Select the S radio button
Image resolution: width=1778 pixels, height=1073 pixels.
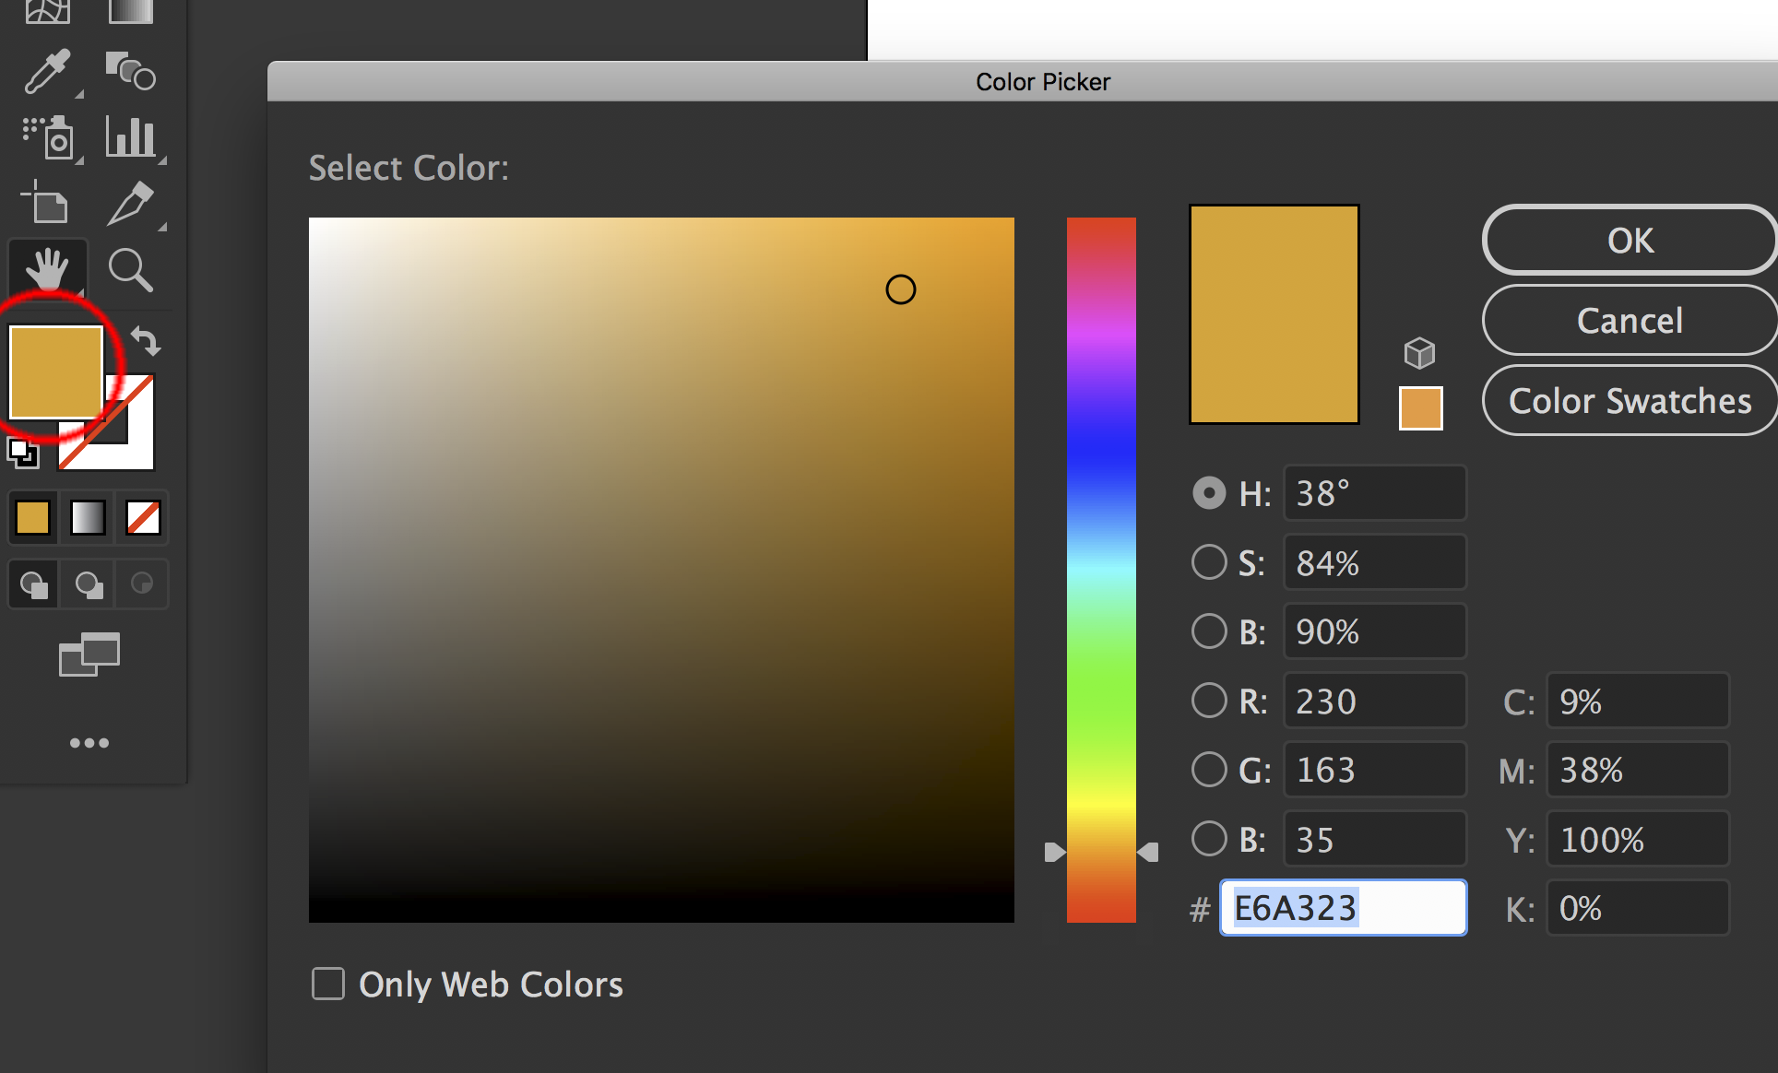tap(1208, 561)
